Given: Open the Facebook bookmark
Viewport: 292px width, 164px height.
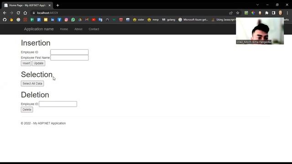Looking at the screenshot, I should pyautogui.click(x=59, y=20).
